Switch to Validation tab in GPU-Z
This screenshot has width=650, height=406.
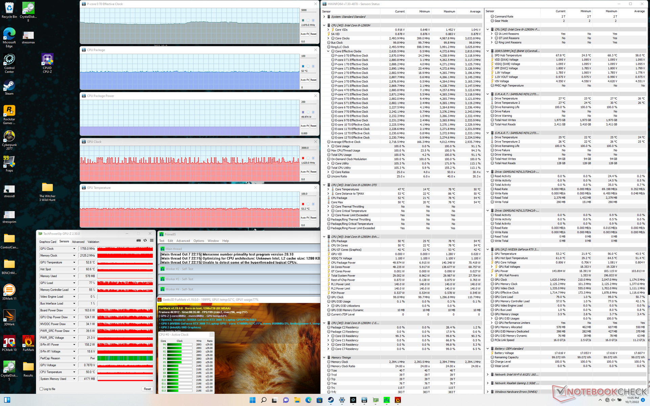(93, 242)
